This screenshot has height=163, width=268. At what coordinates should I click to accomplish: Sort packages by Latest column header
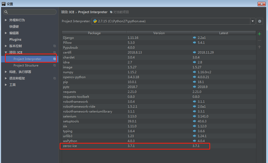224,33
